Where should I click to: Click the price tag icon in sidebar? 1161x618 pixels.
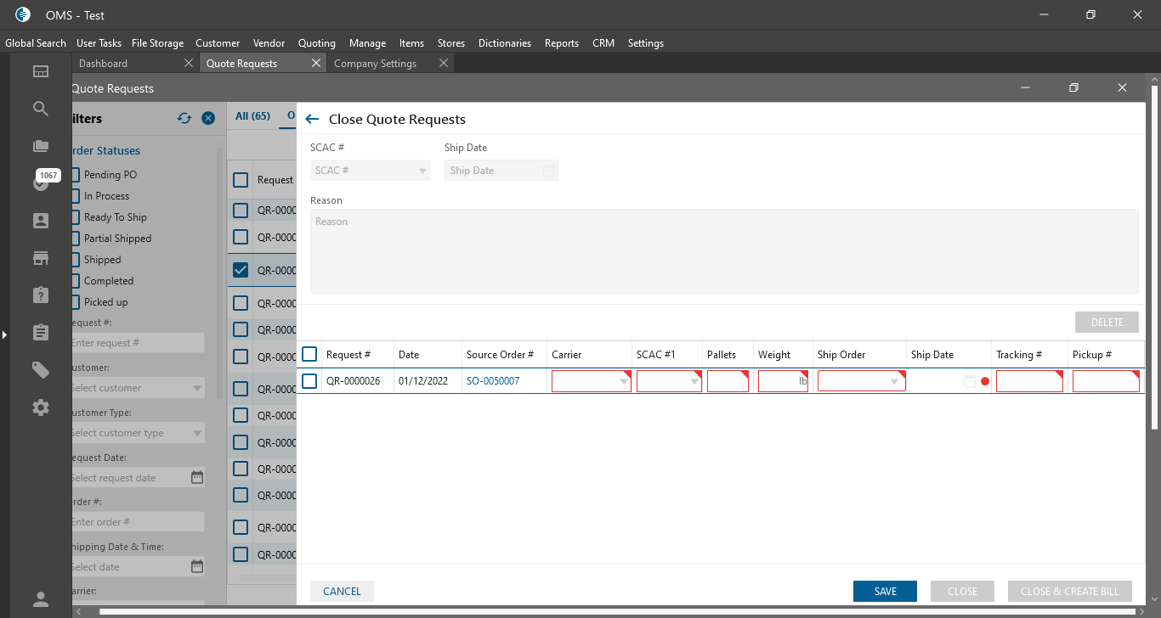pos(41,369)
